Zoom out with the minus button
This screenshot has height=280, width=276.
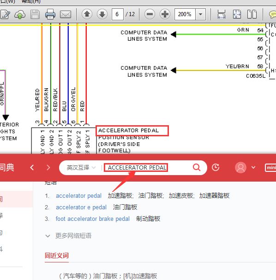[x=150, y=14]
